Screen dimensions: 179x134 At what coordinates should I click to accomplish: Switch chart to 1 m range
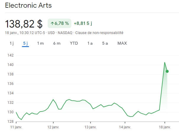tap(40, 43)
